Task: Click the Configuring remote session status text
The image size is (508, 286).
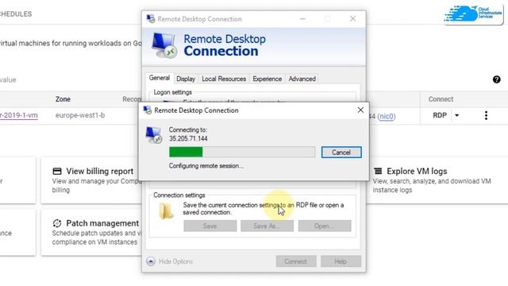Action: tap(206, 166)
